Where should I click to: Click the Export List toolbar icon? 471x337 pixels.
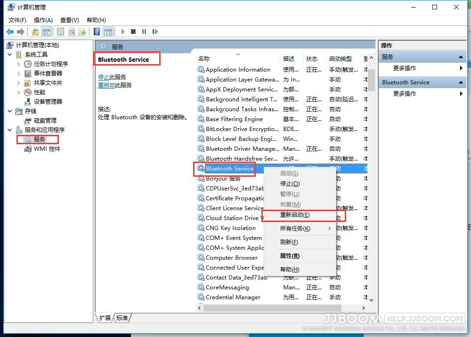pos(82,32)
